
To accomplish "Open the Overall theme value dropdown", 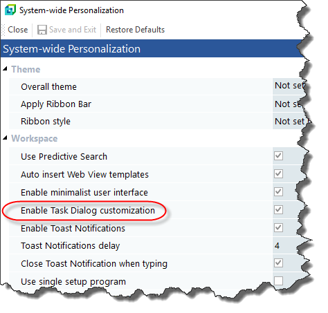I will pos(290,86).
